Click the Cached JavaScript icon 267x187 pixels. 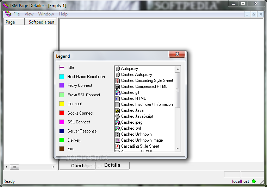pos(118,116)
